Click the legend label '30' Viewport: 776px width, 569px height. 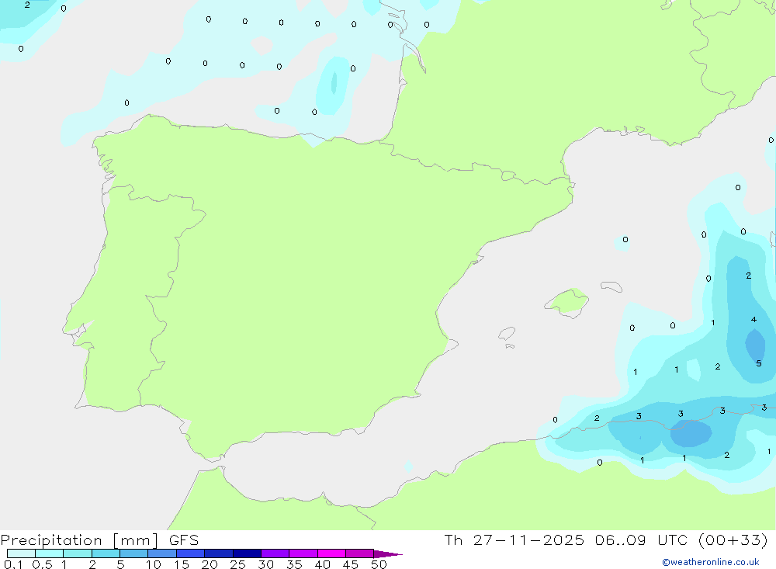click(x=266, y=564)
